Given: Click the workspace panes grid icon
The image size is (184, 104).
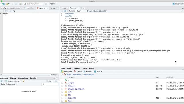Looking at the screenshot, I should pos(46,4).
